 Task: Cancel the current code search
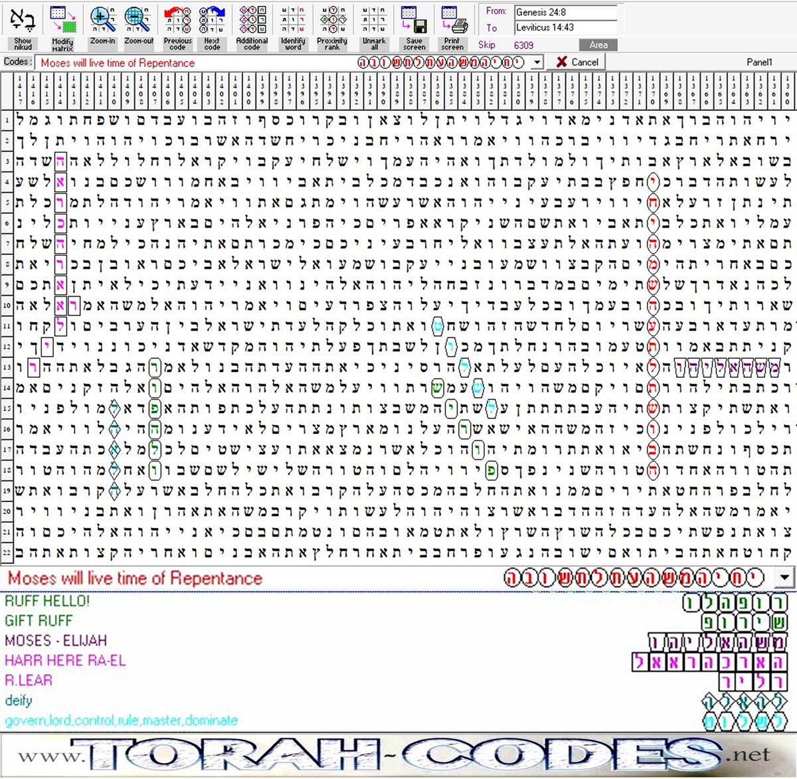(x=576, y=62)
